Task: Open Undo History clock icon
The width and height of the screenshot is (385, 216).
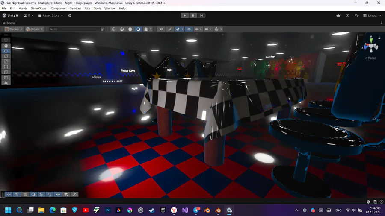Action: point(347,15)
